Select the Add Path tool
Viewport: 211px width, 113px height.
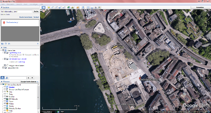[x=57, y=7]
